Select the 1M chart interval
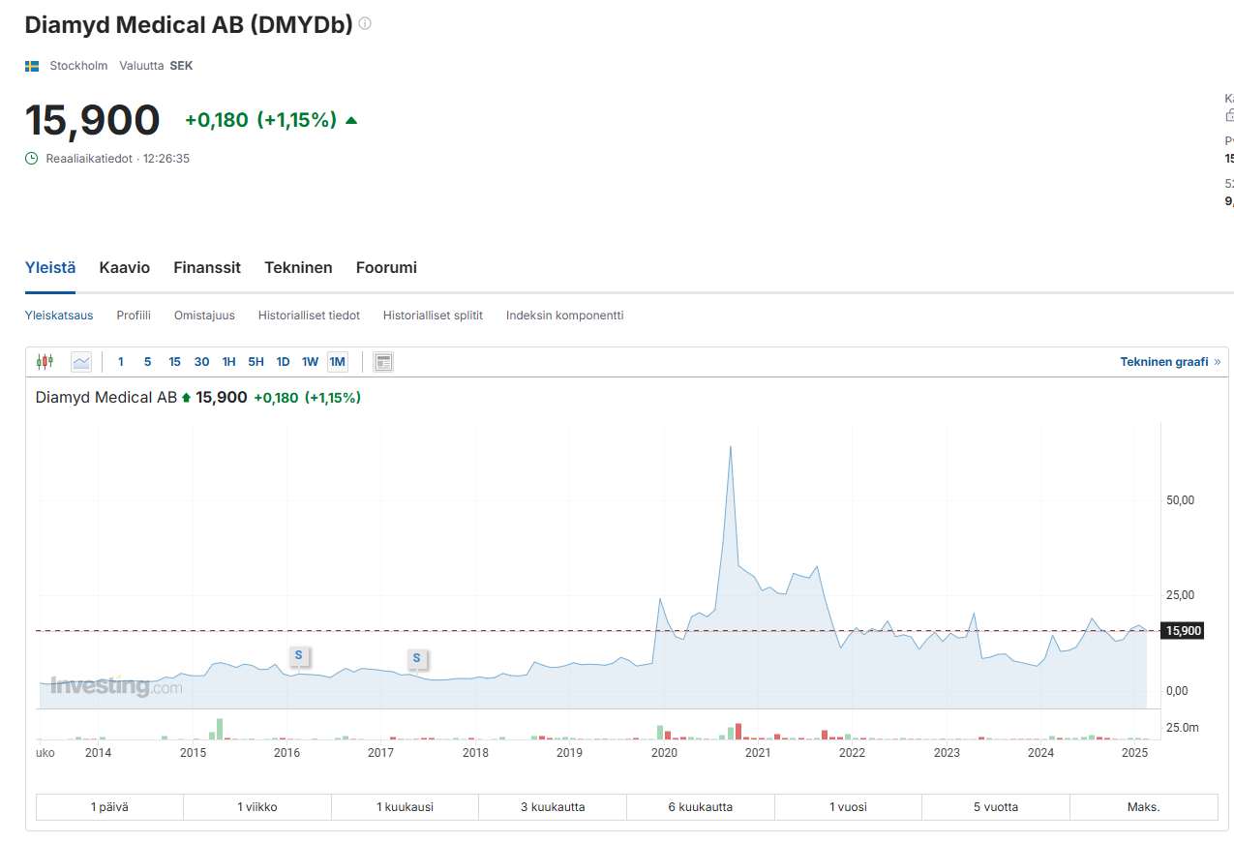 337,362
